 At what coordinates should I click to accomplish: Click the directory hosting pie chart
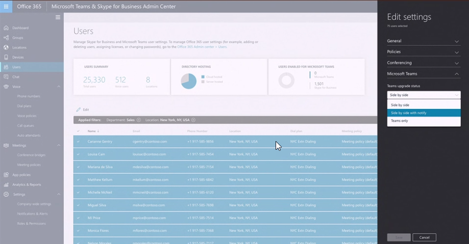[x=189, y=81]
